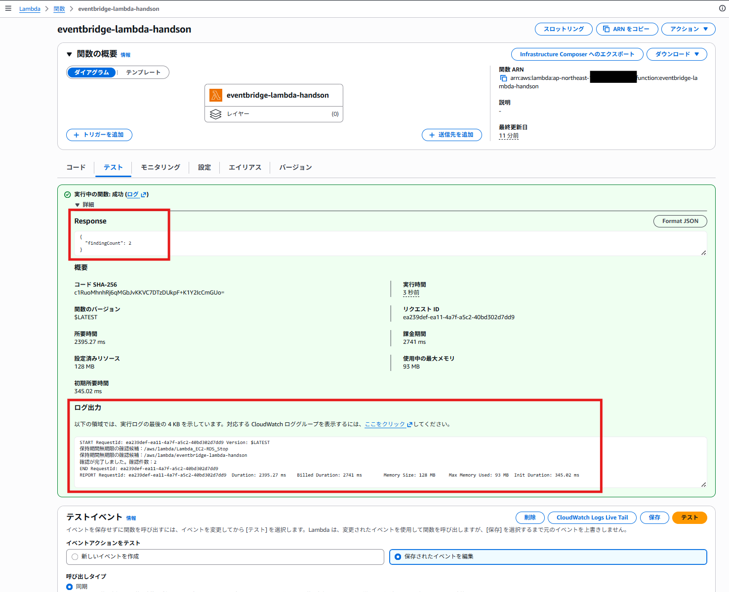Click the 128 MB configured resource value
729x592 pixels.
pyautogui.click(x=84, y=367)
